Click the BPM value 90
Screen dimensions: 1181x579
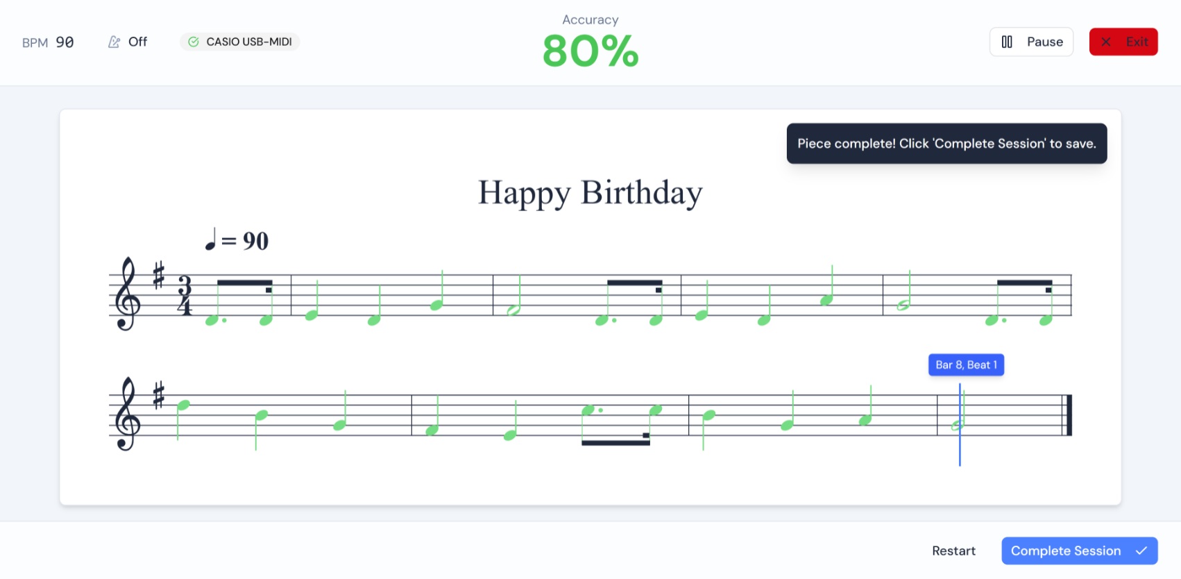coord(65,42)
